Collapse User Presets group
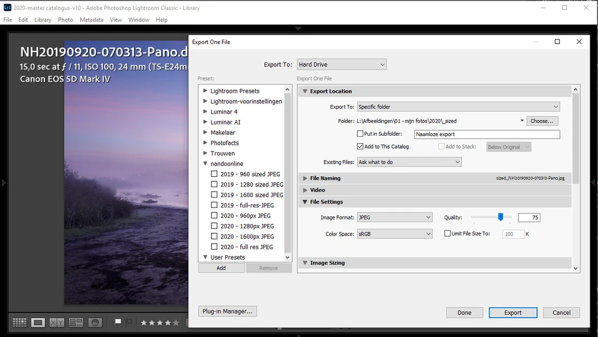 coord(205,257)
